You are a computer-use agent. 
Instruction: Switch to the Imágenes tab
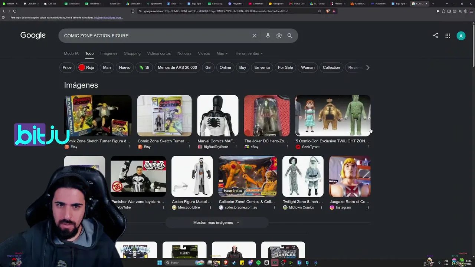coord(109,53)
